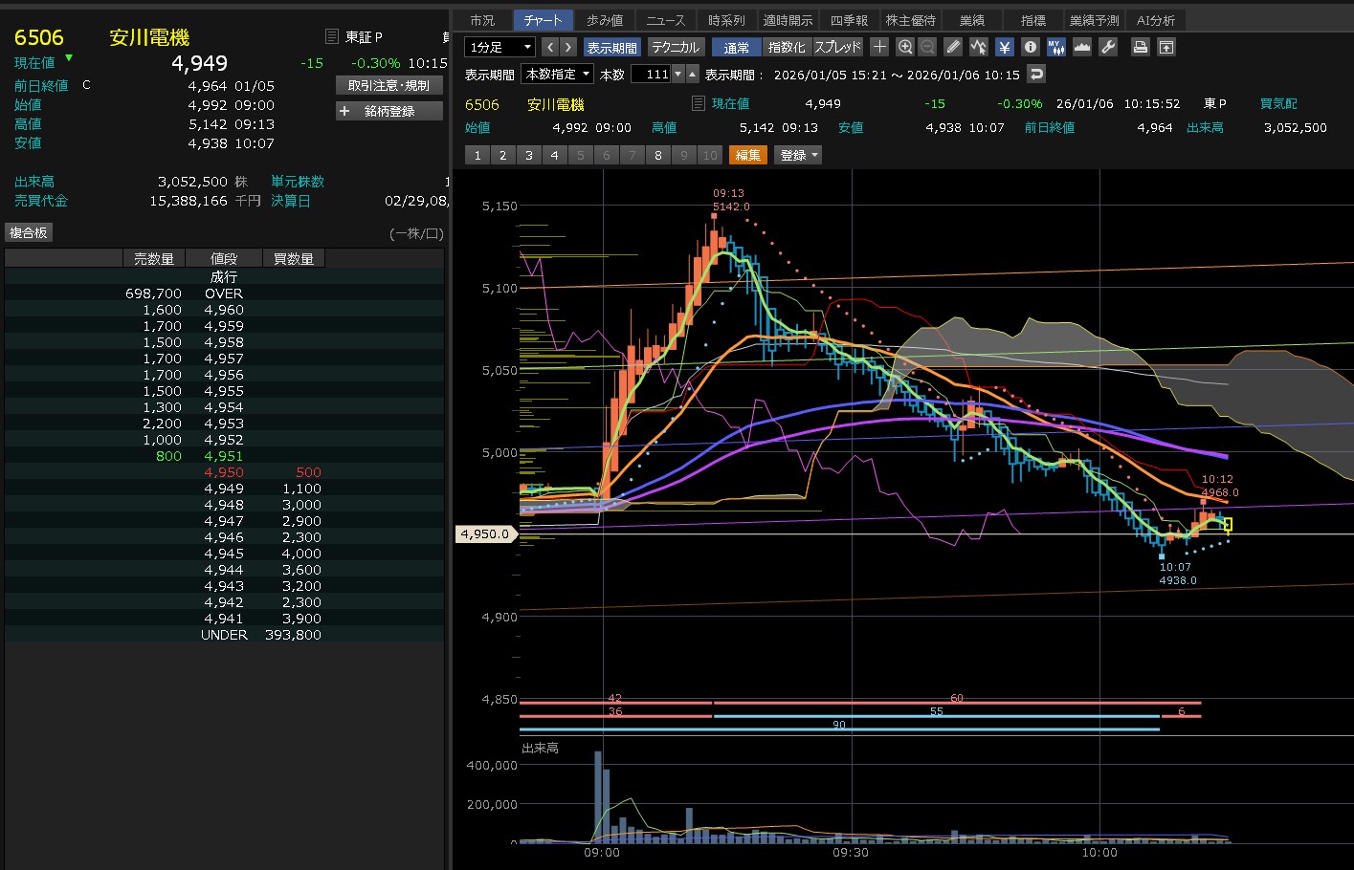Image resolution: width=1354 pixels, height=870 pixels.
Task: Open the 登録 dropdown menu
Action: pos(799,155)
